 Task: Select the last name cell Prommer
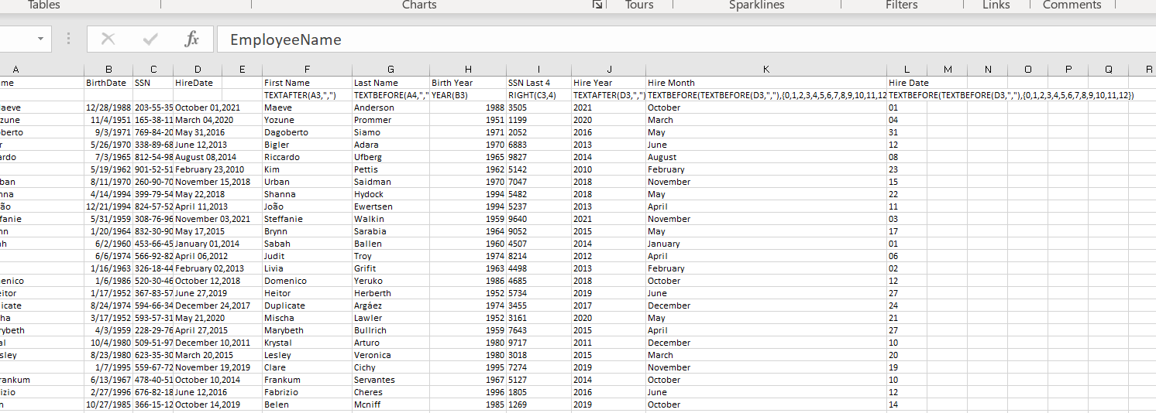[391, 120]
